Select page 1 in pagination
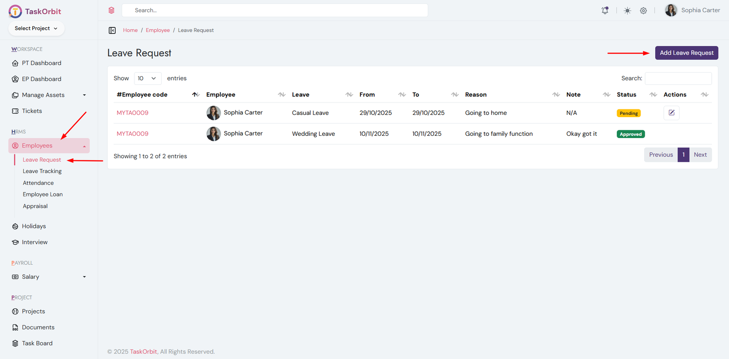 click(x=683, y=155)
